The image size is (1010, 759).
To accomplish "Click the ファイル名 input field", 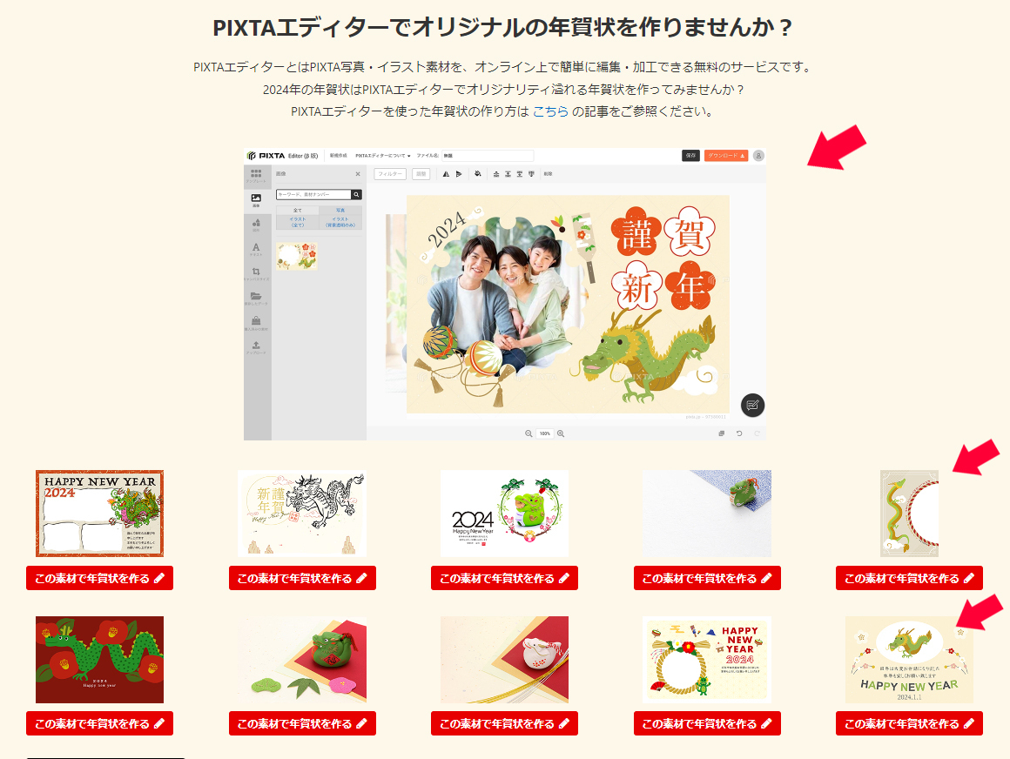I will [488, 156].
